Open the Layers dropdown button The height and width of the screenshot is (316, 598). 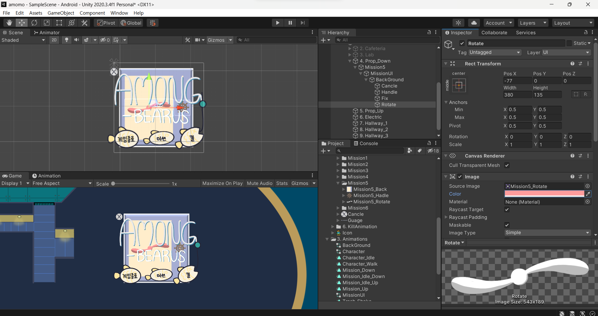[x=533, y=23]
